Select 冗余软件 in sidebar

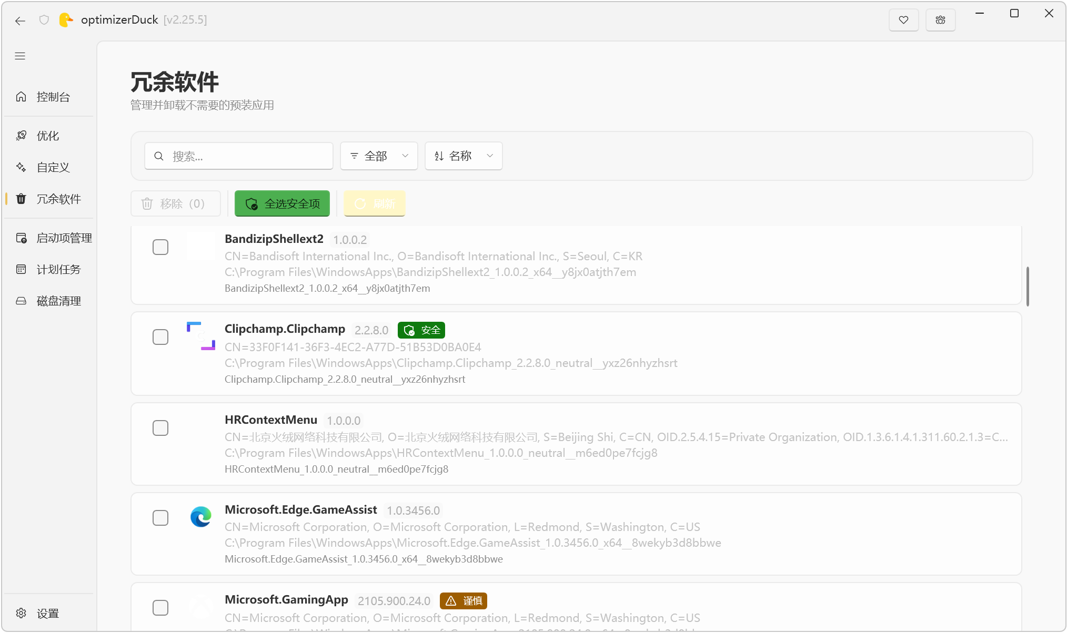[x=49, y=199]
